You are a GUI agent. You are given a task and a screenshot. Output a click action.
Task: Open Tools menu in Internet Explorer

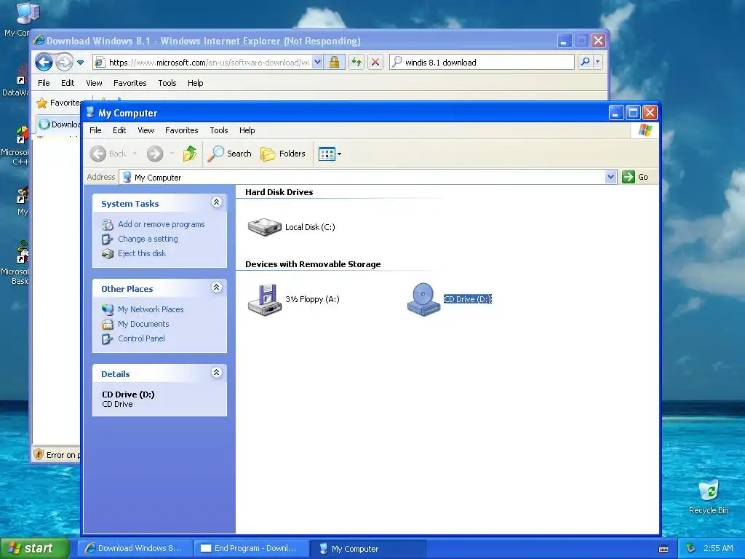pos(167,83)
